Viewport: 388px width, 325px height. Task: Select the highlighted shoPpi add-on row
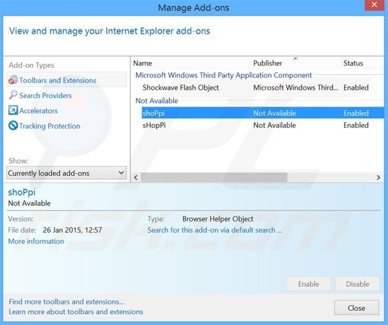[x=263, y=113]
